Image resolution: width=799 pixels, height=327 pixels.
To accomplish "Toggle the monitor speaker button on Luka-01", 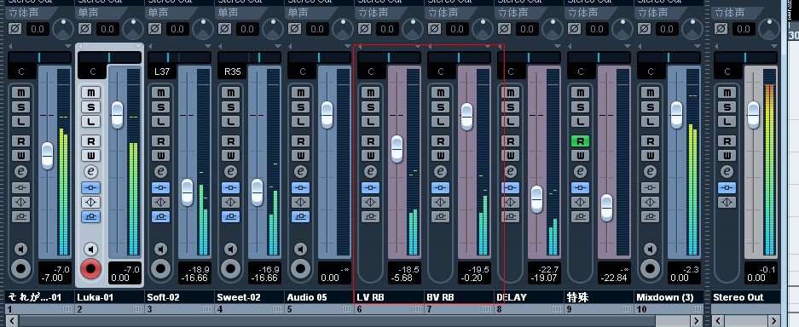I will [90, 250].
